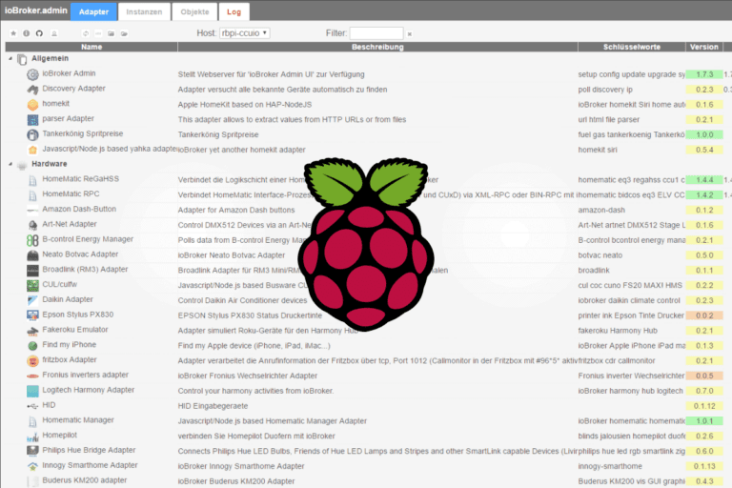Click the fritzbox Adapter icon
This screenshot has height=488, width=732.
pos(32,360)
